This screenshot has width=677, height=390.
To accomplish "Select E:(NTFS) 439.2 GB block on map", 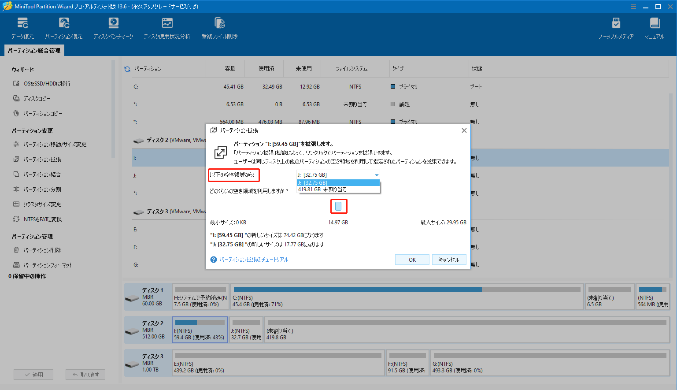I will pyautogui.click(x=278, y=363).
